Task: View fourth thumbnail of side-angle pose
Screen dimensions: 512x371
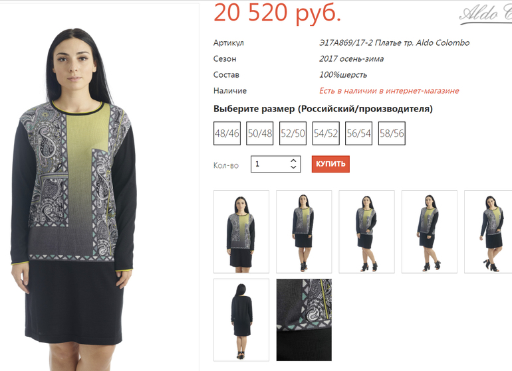Action: click(430, 232)
